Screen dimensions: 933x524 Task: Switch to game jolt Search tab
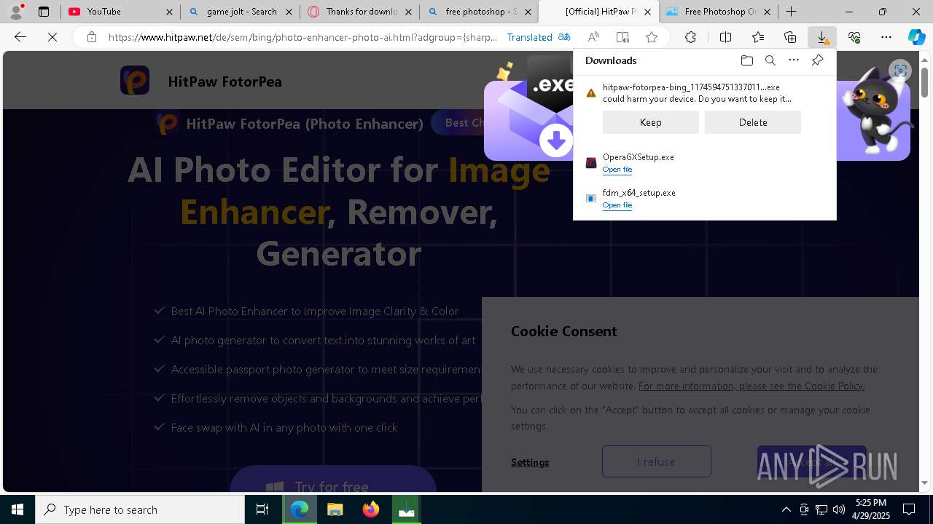click(240, 12)
